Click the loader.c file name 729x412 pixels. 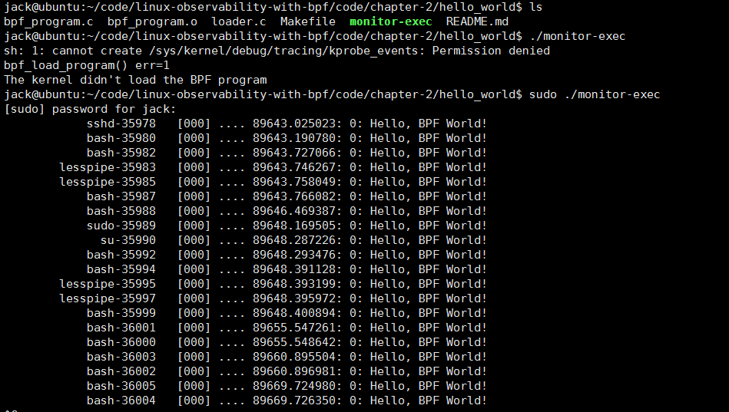click(238, 21)
